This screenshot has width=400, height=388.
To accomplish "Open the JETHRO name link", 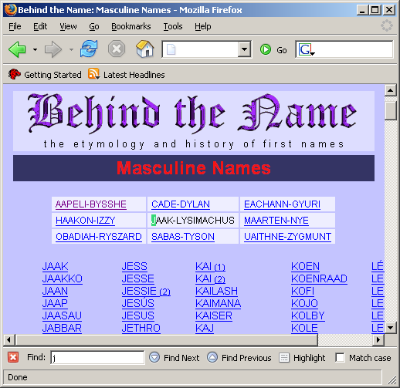I will coord(141,328).
